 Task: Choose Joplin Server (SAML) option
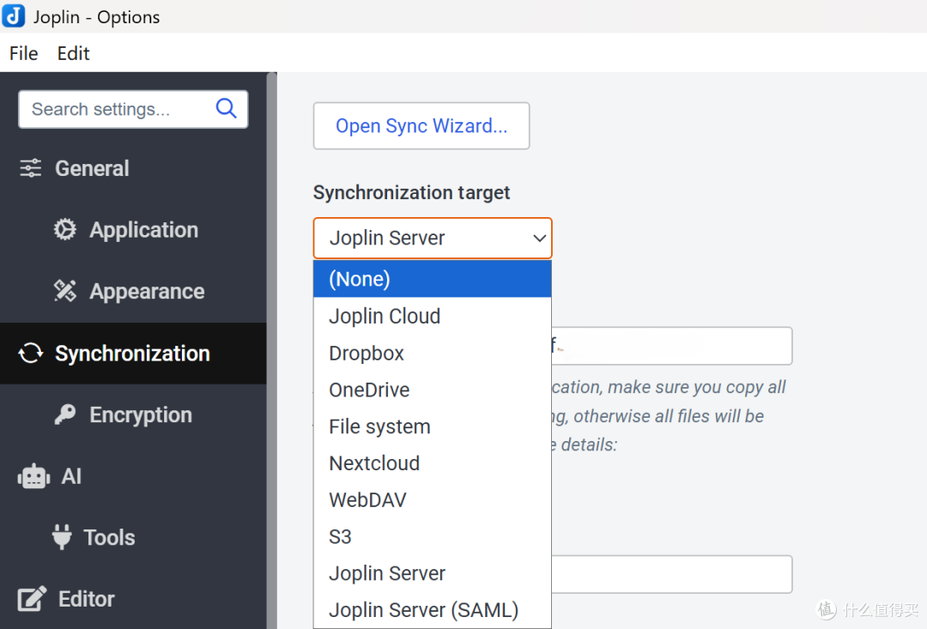tap(433, 609)
